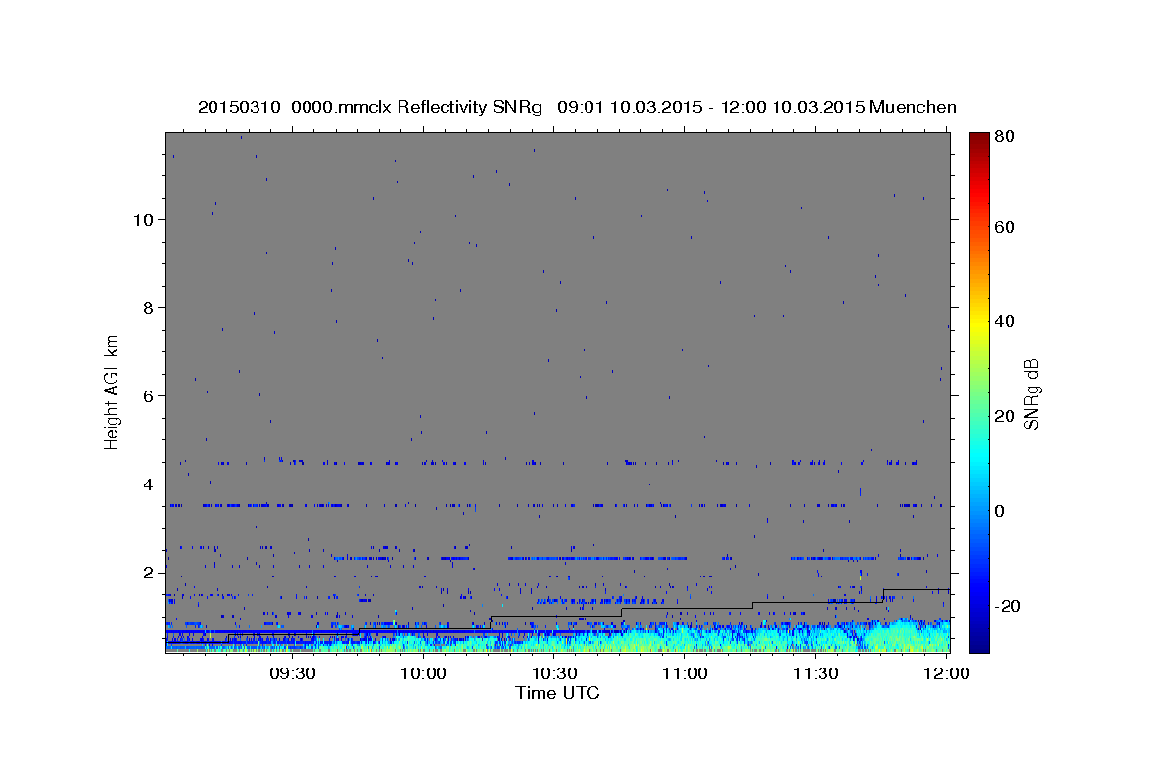Click the colorbar value 0
Screen dimensions: 1175x783
[1000, 511]
